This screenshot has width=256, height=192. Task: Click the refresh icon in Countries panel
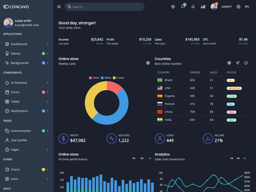[246, 63]
